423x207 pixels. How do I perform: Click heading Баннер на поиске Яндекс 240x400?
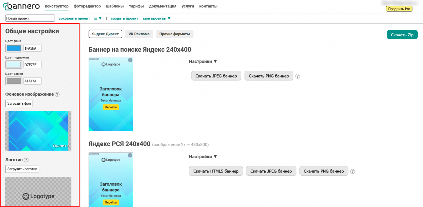pyautogui.click(x=140, y=50)
